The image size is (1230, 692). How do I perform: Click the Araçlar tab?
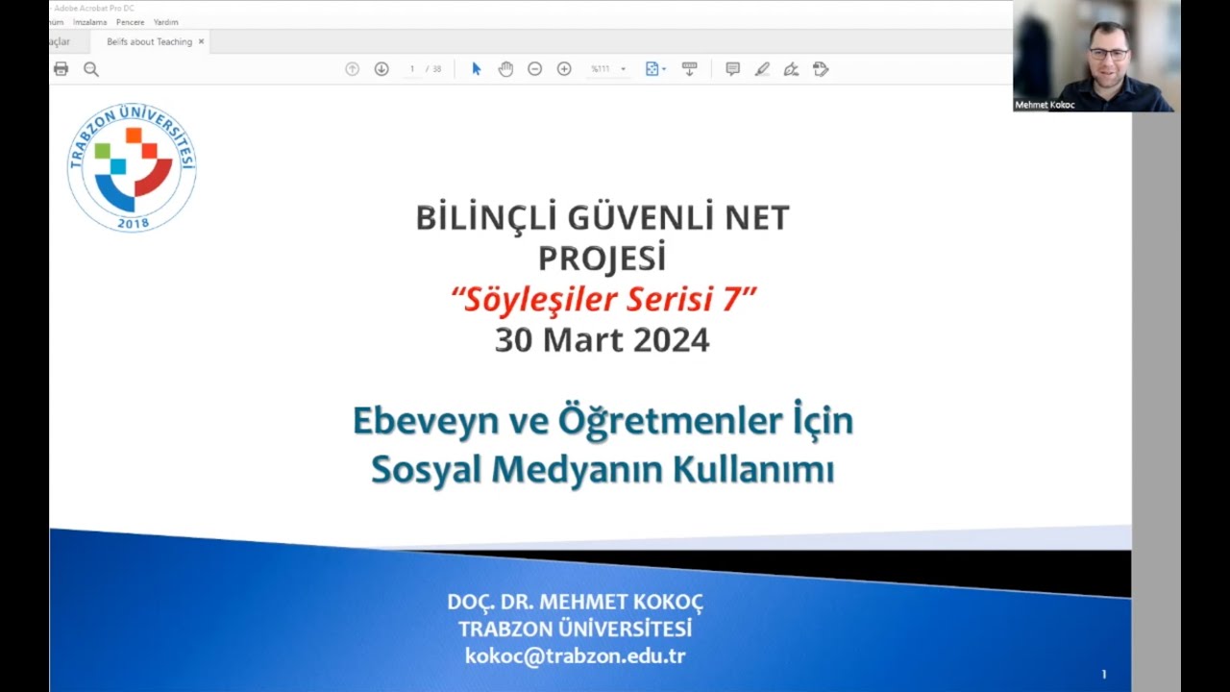(x=60, y=41)
